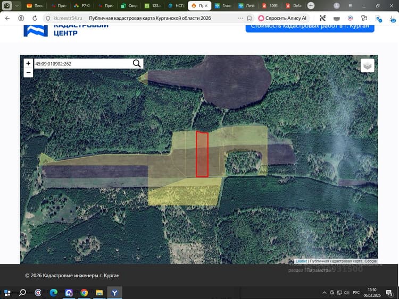
Task: Go back to the previous page
Action: 7,18
